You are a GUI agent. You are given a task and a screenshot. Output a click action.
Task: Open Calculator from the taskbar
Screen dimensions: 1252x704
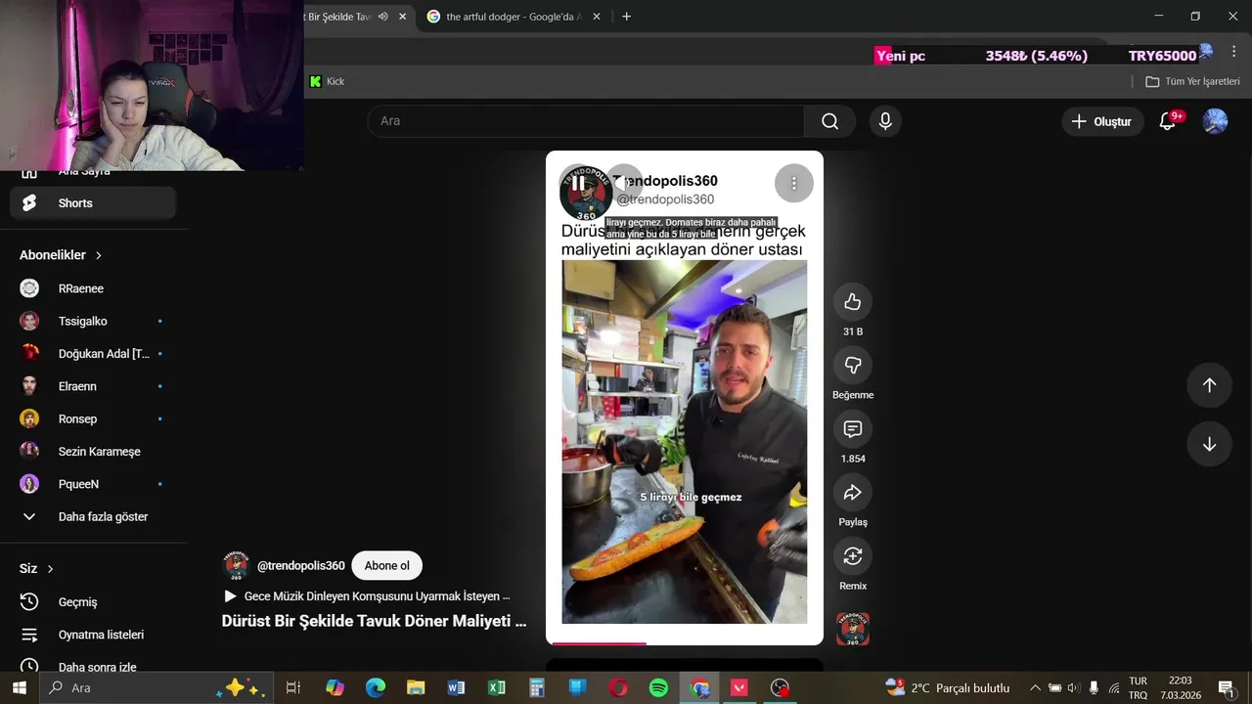(537, 688)
